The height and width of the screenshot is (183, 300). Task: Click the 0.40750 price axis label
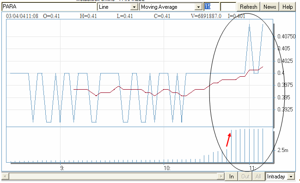[x=287, y=37]
